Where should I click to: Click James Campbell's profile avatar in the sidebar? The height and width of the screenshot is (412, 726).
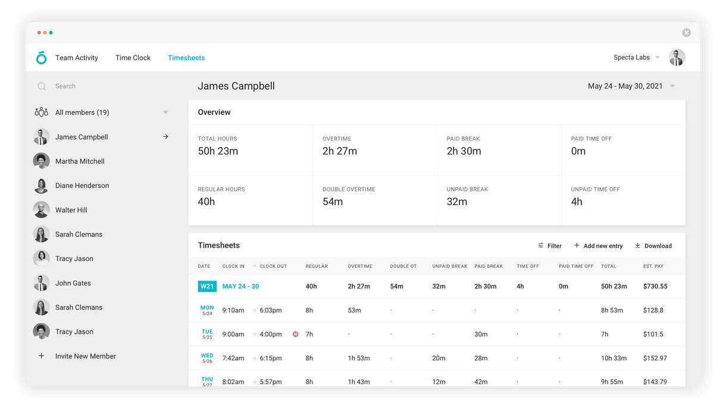pyautogui.click(x=41, y=137)
